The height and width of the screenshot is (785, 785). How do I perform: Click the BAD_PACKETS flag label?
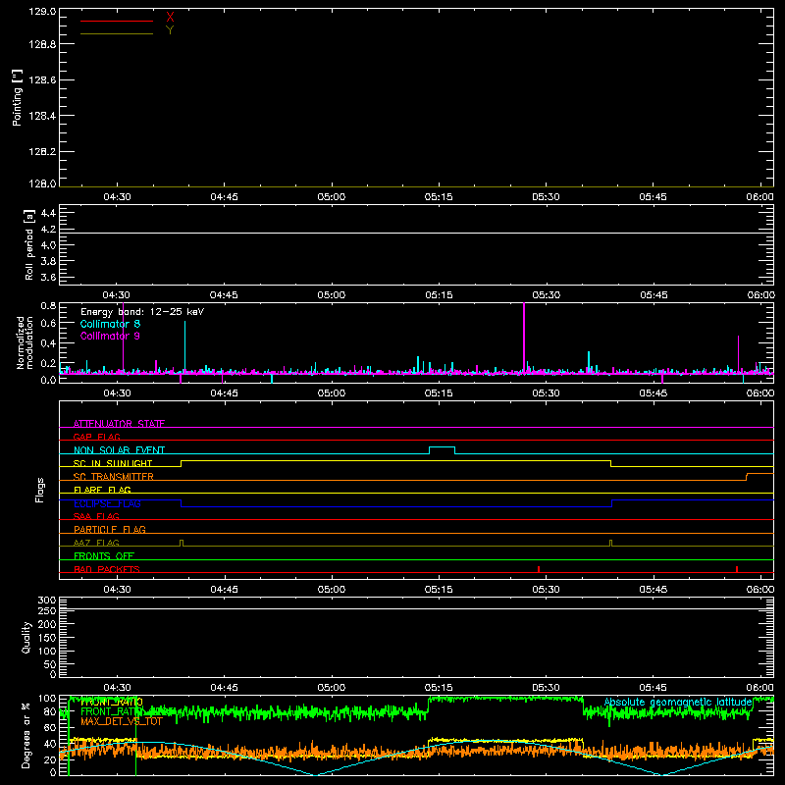pos(107,569)
